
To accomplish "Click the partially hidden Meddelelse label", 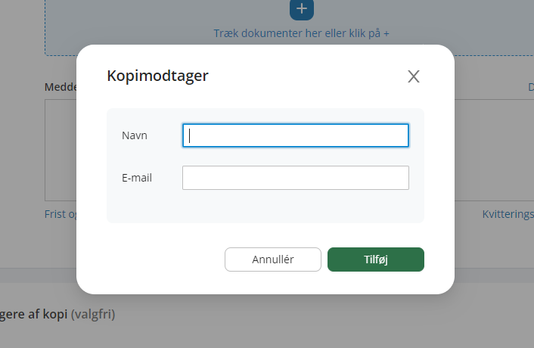I will (61, 87).
